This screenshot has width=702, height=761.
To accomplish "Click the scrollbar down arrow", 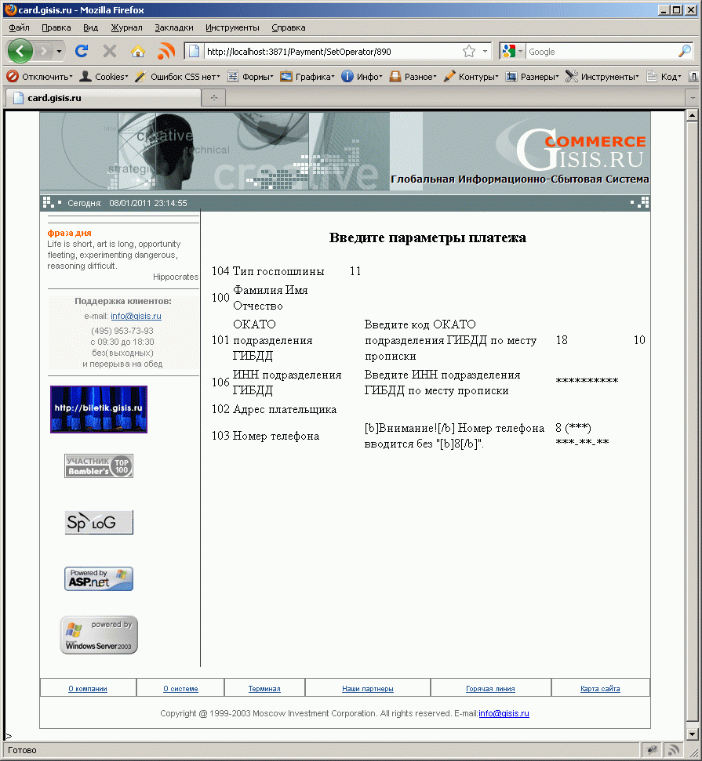I will point(693,734).
